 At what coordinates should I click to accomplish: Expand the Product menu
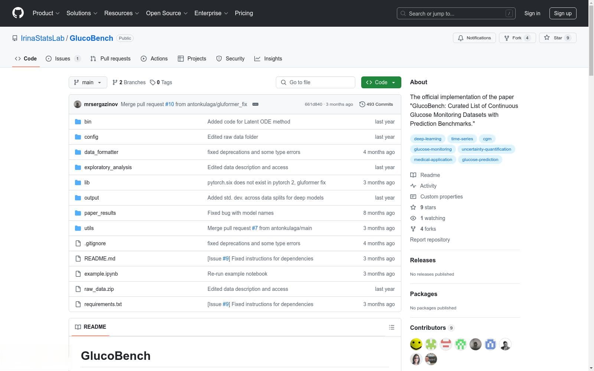click(46, 13)
